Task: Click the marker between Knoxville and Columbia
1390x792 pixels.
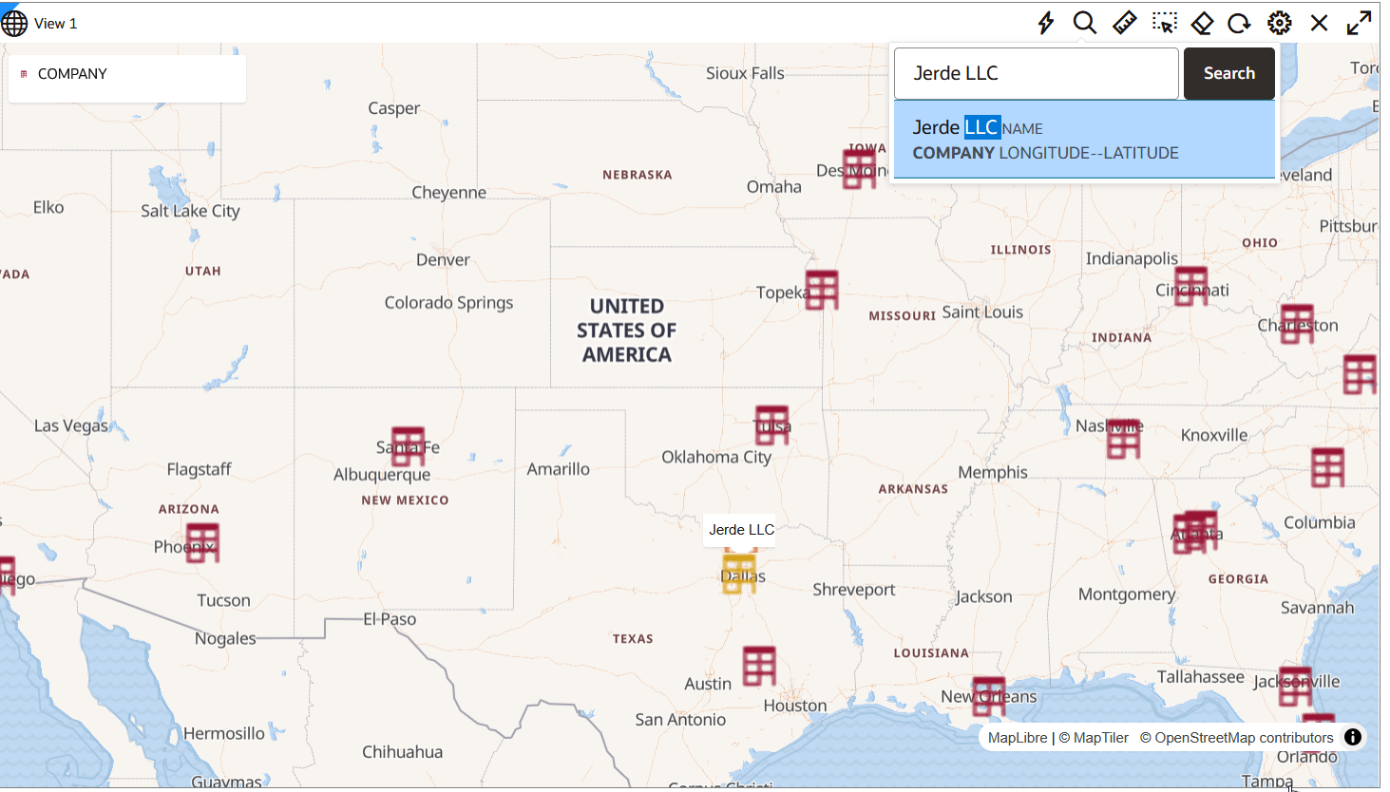Action: (x=1327, y=467)
